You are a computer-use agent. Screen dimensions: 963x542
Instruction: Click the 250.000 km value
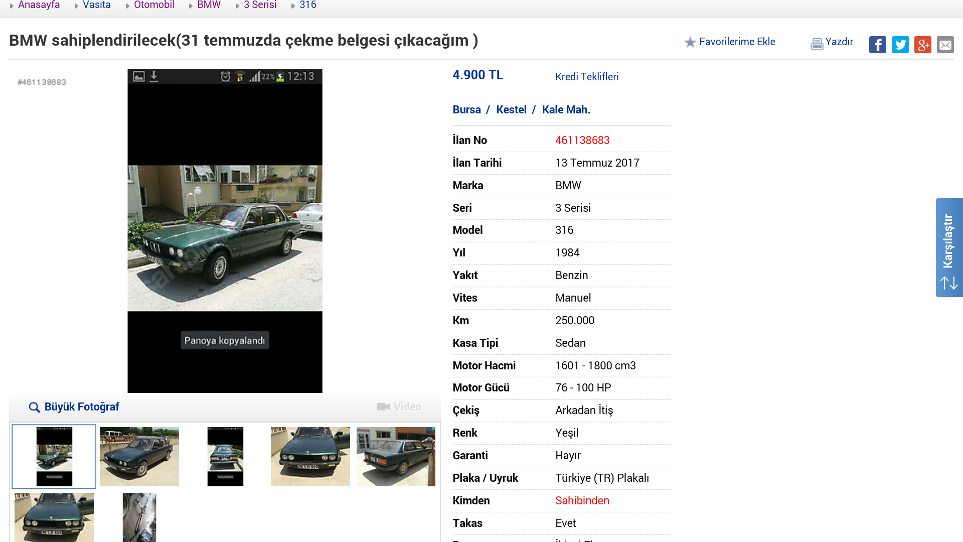click(x=575, y=321)
